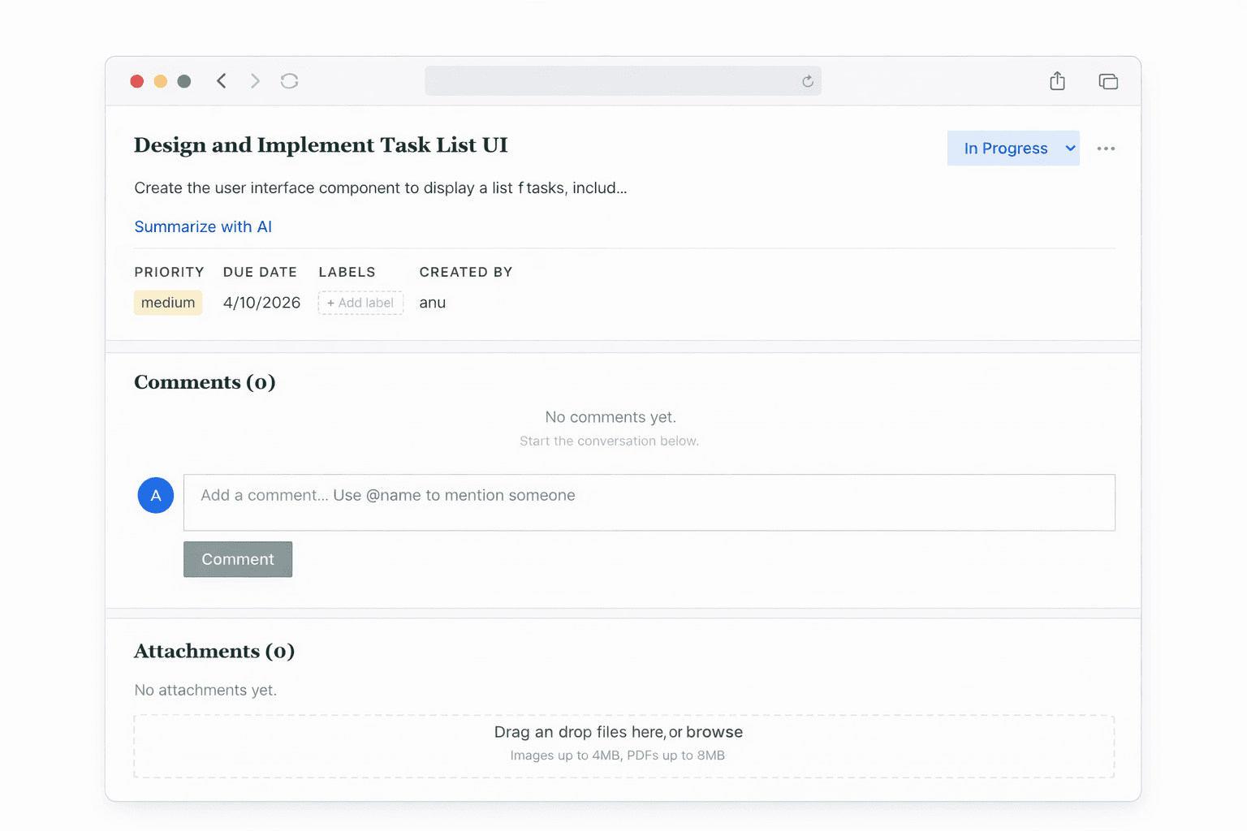The width and height of the screenshot is (1247, 831).
Task: Select the medium priority badge
Action: click(x=167, y=302)
